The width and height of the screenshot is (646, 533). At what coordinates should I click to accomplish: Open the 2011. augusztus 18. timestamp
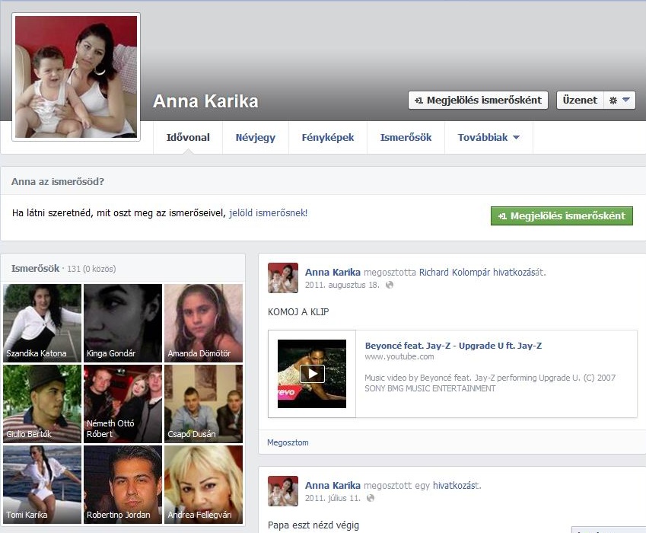(x=342, y=285)
